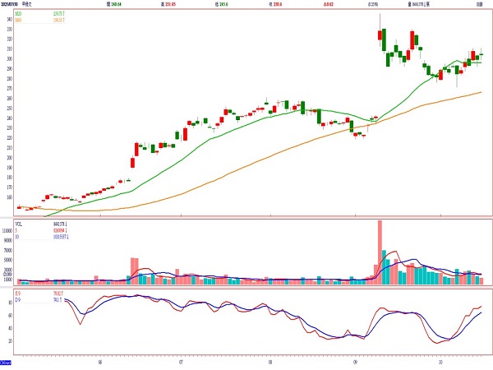Click the 10 month marker on the time axis
Viewport: 493px width, 370px height.
(441, 359)
